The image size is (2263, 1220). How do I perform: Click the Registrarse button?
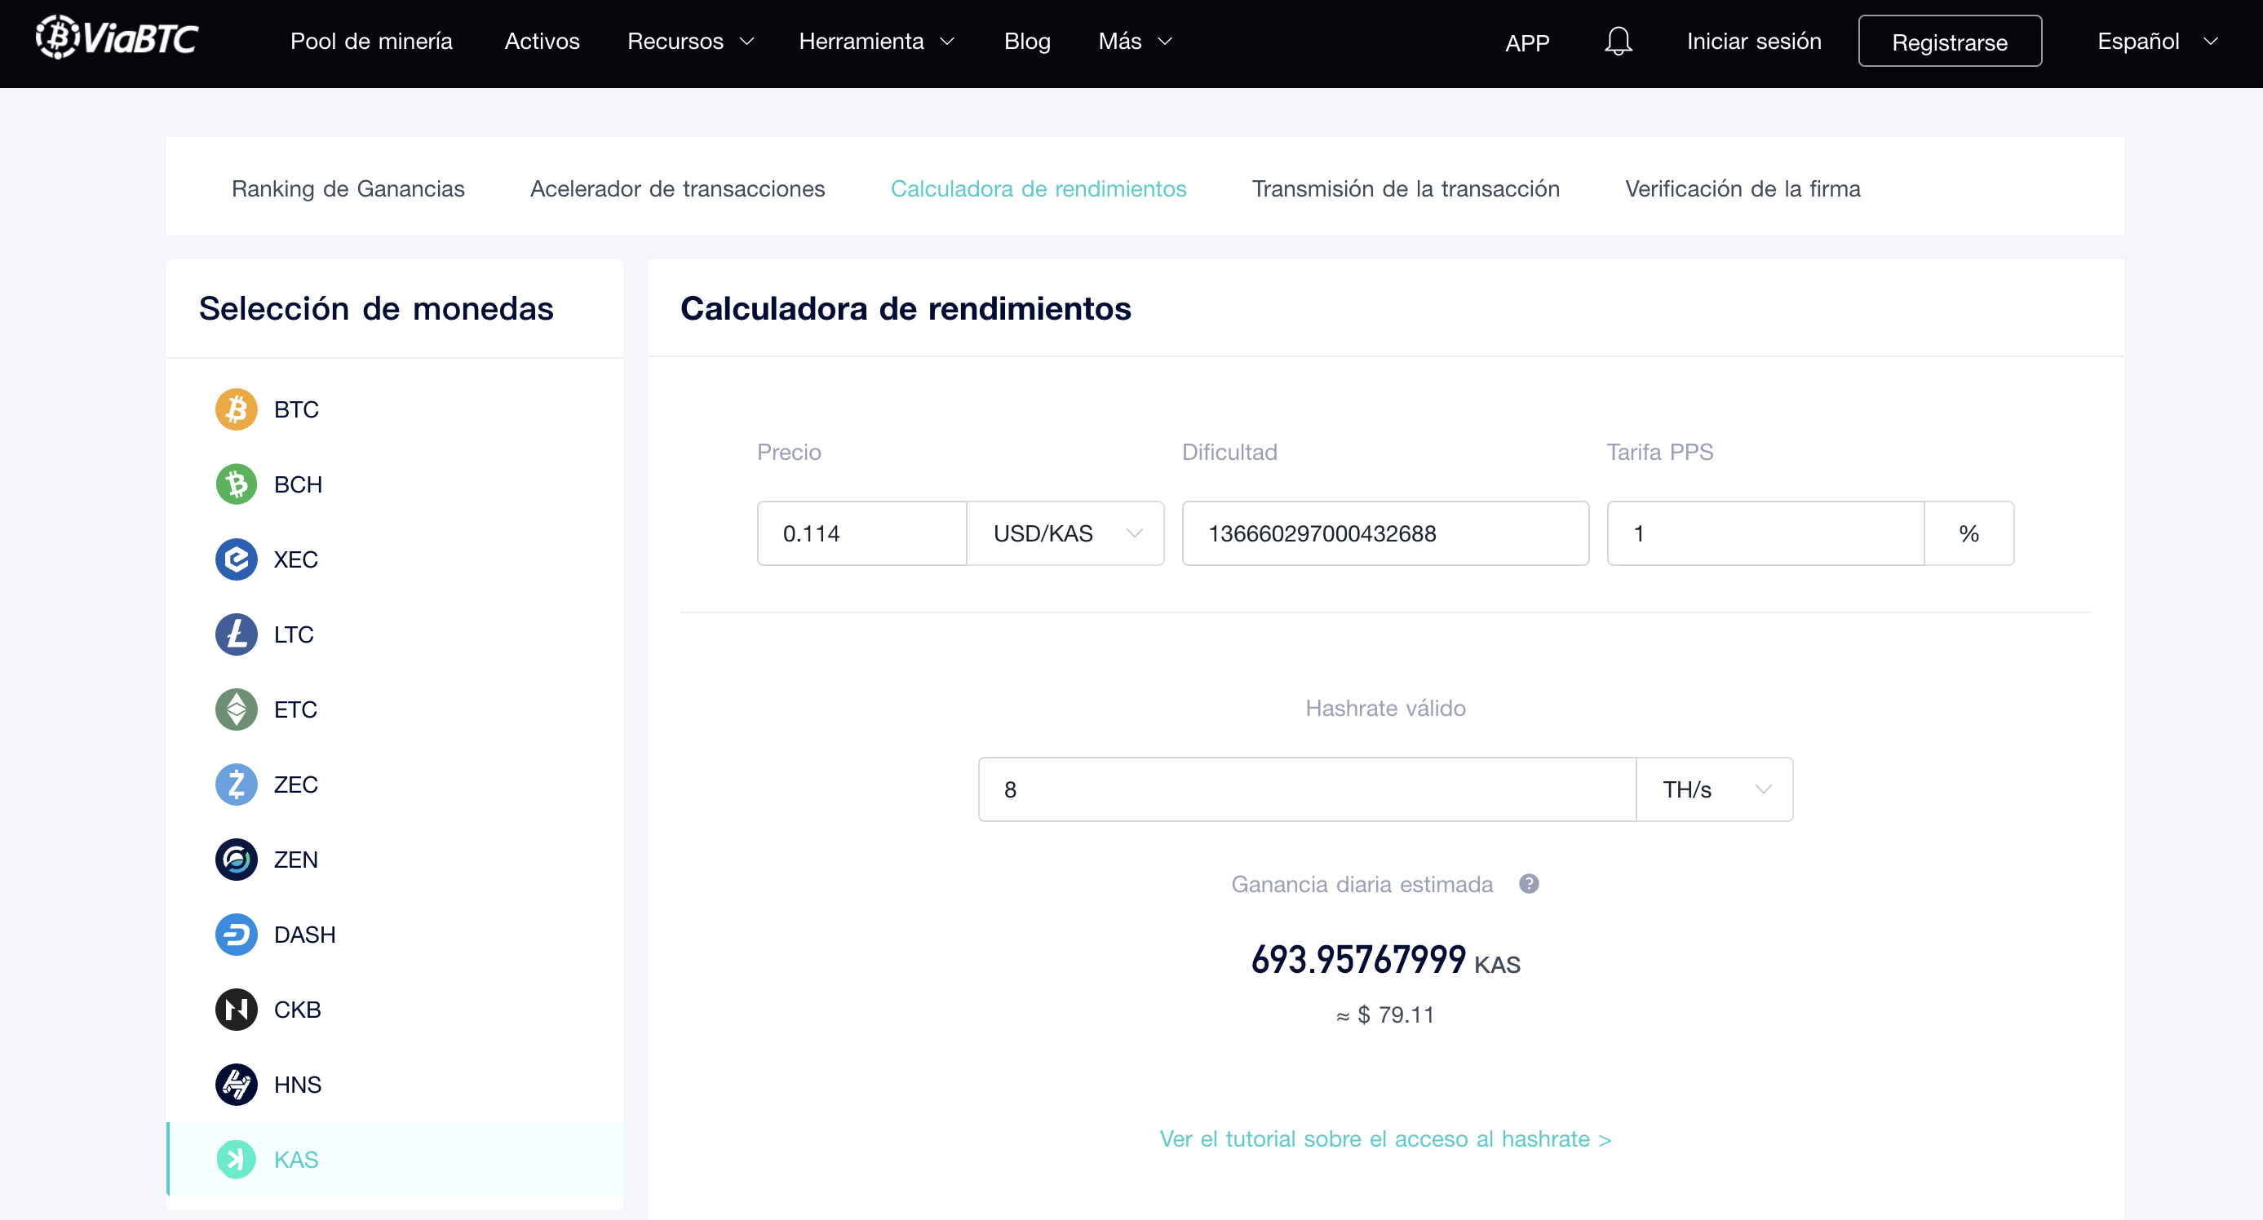(1948, 42)
